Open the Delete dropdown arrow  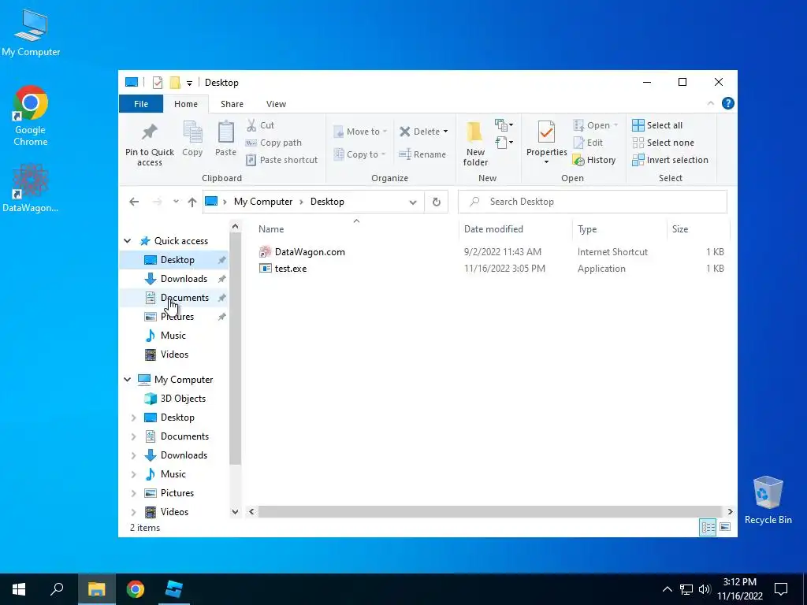pos(446,132)
